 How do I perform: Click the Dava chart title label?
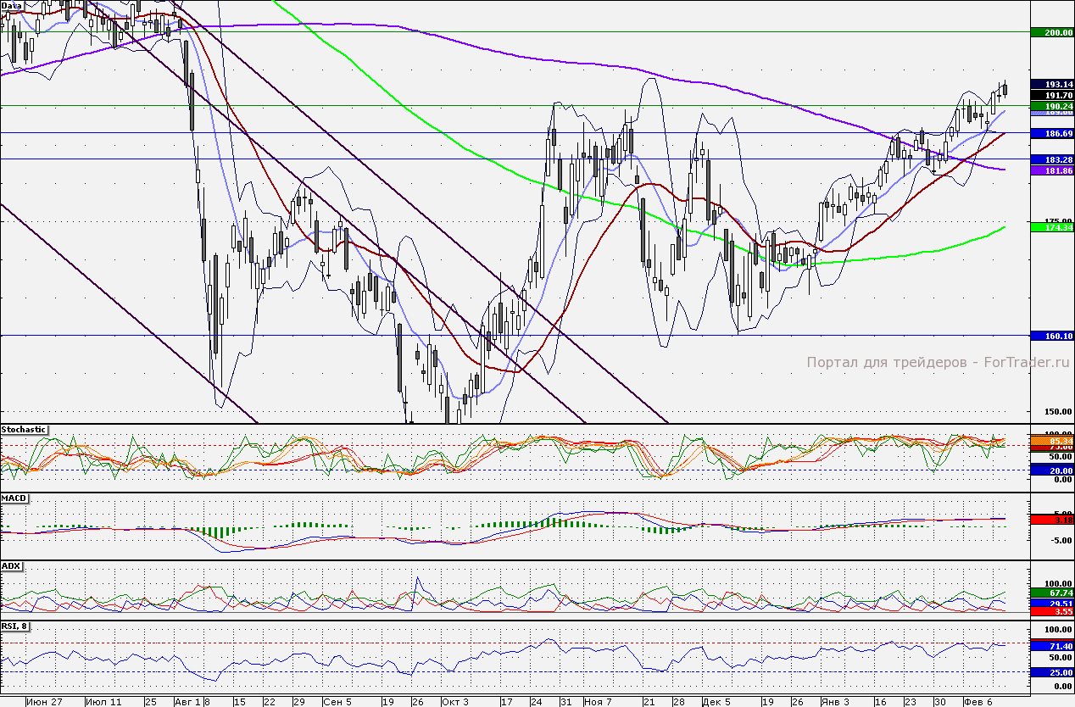[x=12, y=5]
